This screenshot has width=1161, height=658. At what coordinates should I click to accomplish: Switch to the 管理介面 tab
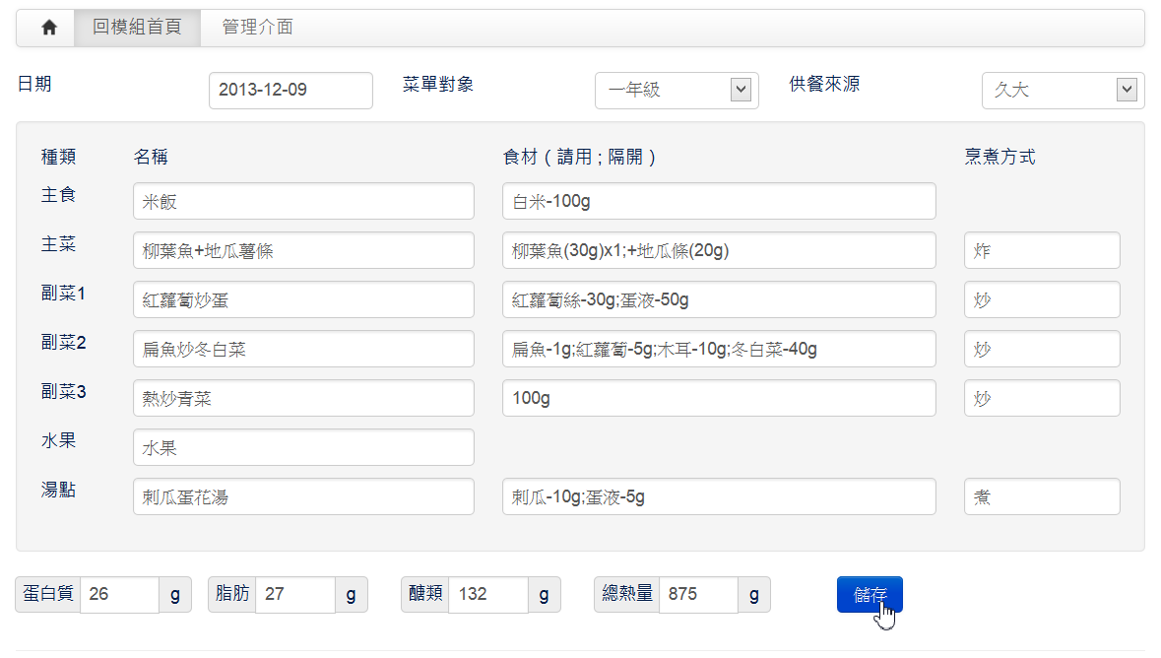[x=257, y=28]
